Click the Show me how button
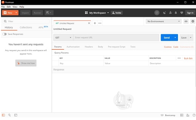 (x=26, y=63)
